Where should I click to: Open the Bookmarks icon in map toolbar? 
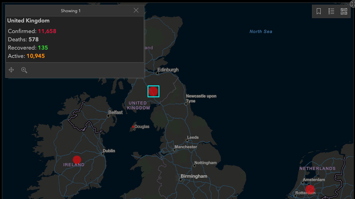tap(319, 11)
